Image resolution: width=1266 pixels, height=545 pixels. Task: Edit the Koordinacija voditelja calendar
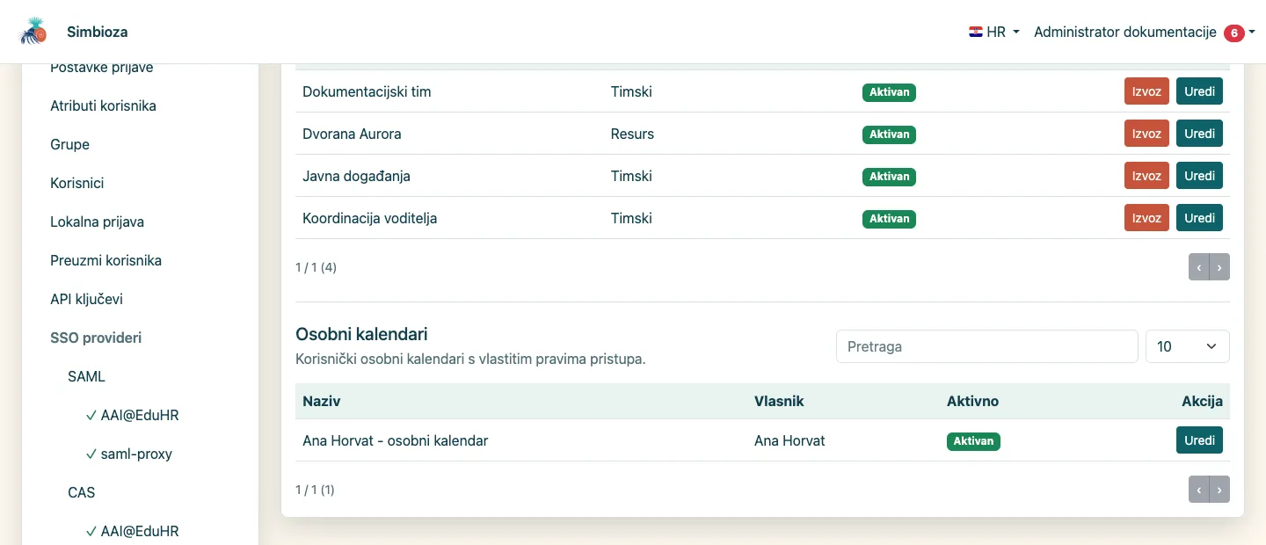[x=1199, y=218]
